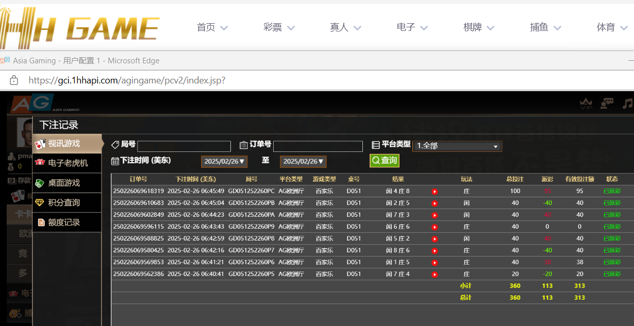Image resolution: width=634 pixels, height=326 pixels.
Task: Play replay video for order 250226069596115
Action: click(x=435, y=227)
